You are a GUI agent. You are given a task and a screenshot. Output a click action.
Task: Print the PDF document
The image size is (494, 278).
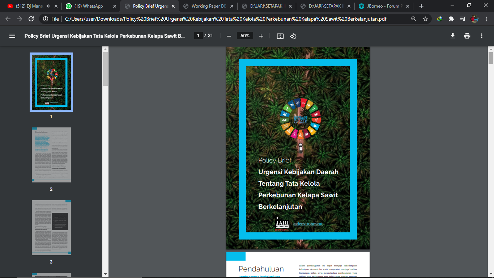[467, 36]
